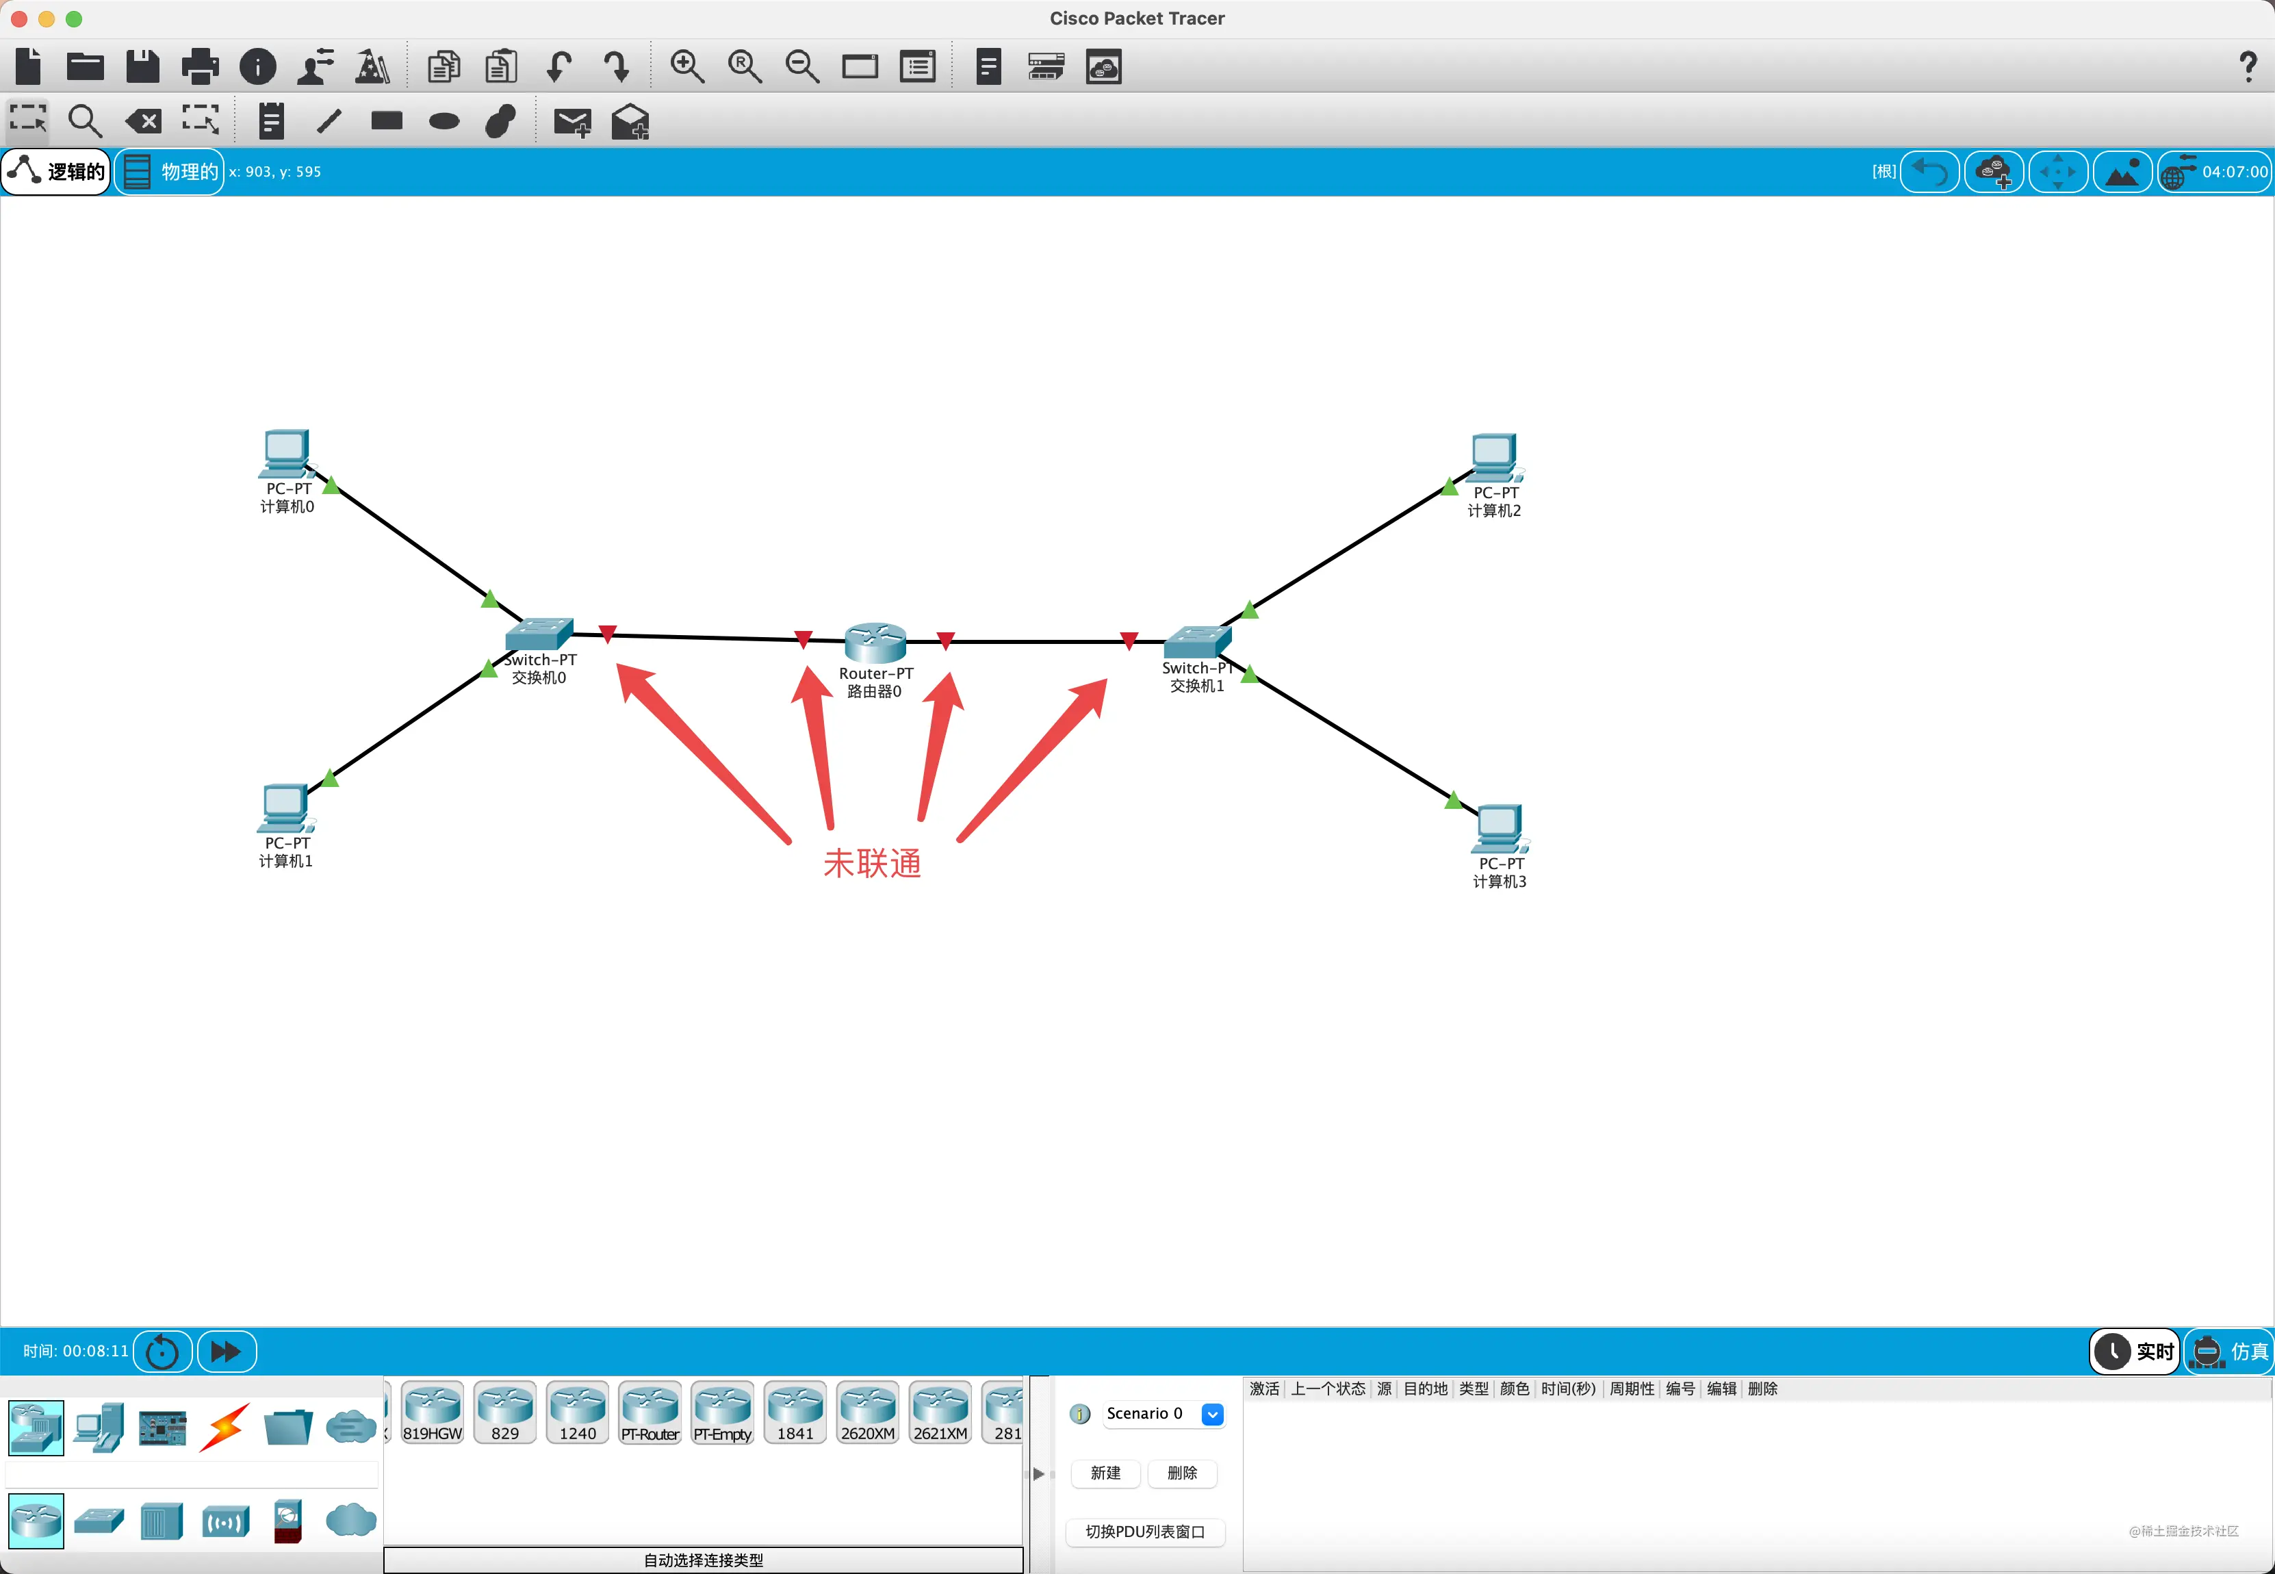Reset the zoom level
The height and width of the screenshot is (1574, 2275).
coord(745,66)
